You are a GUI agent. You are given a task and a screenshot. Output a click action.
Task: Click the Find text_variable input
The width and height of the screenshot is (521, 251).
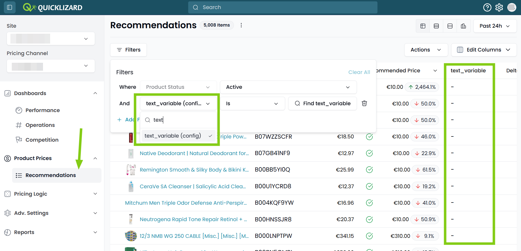[322, 104]
